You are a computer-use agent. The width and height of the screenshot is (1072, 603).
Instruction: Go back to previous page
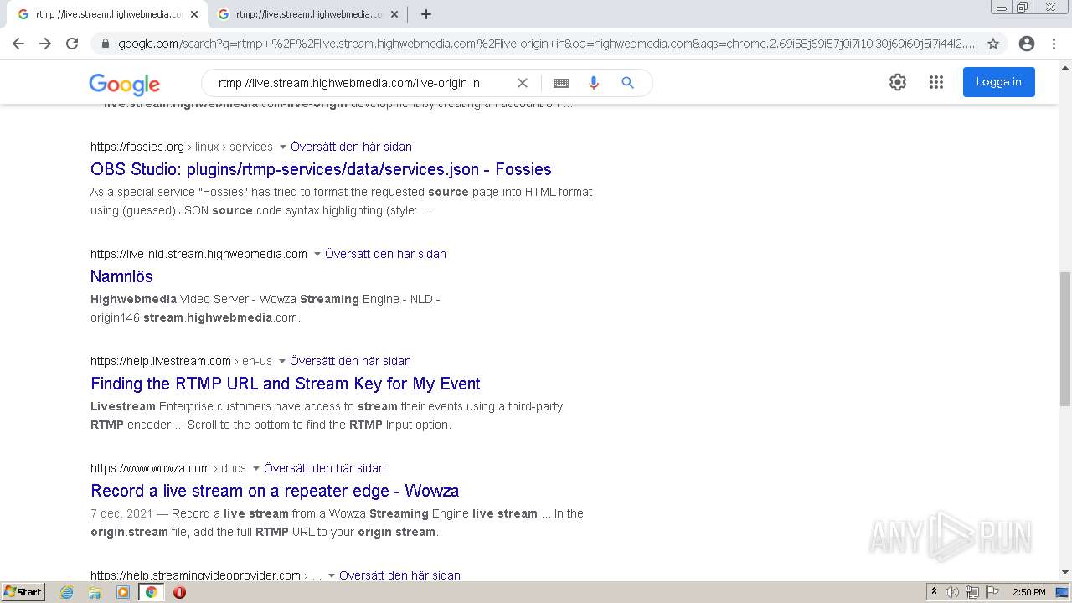coord(18,44)
